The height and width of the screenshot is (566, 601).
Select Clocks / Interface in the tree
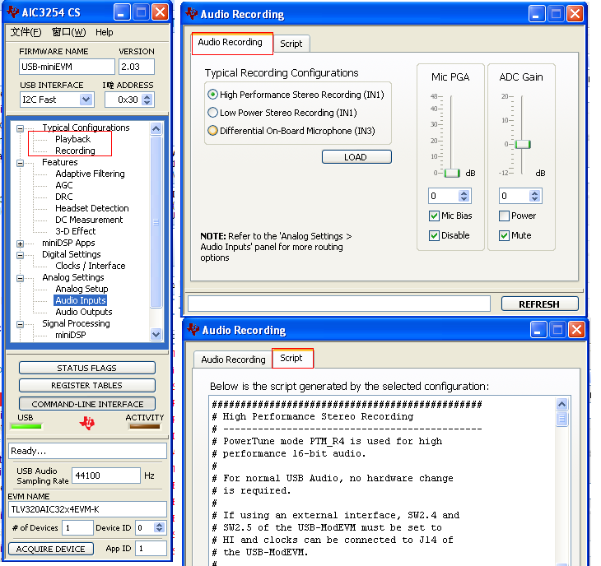point(91,266)
